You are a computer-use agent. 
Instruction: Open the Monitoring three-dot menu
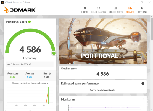click(144, 99)
